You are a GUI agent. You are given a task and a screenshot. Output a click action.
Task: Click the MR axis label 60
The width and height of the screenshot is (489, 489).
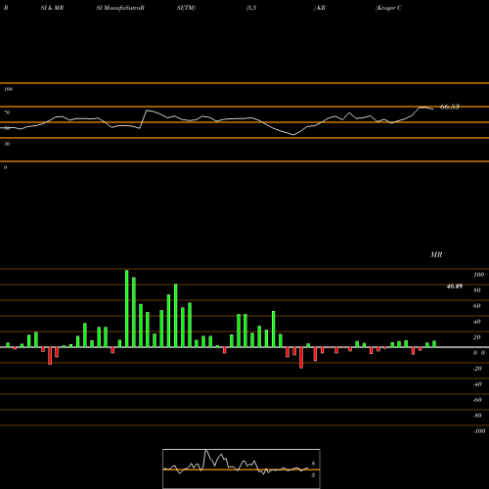476,306
